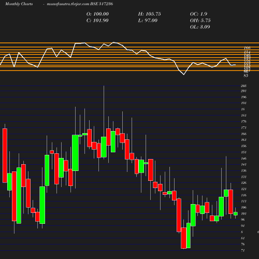The width and height of the screenshot is (259, 259).
Task: Click the close value 'C: 101.90'
Action: pos(97,21)
